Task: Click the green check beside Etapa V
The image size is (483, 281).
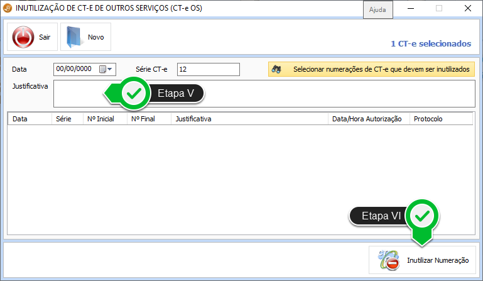Action: pyautogui.click(x=134, y=94)
